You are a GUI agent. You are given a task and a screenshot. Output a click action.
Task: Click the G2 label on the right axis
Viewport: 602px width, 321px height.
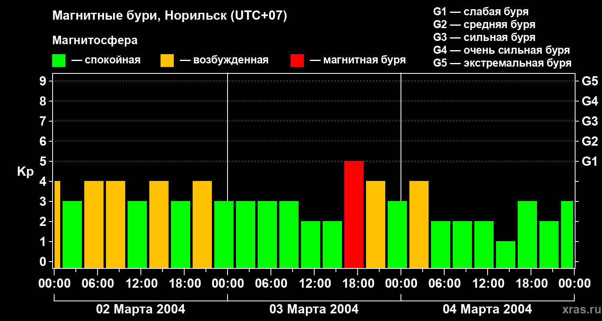tap(590, 141)
